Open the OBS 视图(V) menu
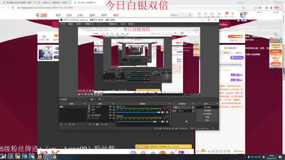 79,24
